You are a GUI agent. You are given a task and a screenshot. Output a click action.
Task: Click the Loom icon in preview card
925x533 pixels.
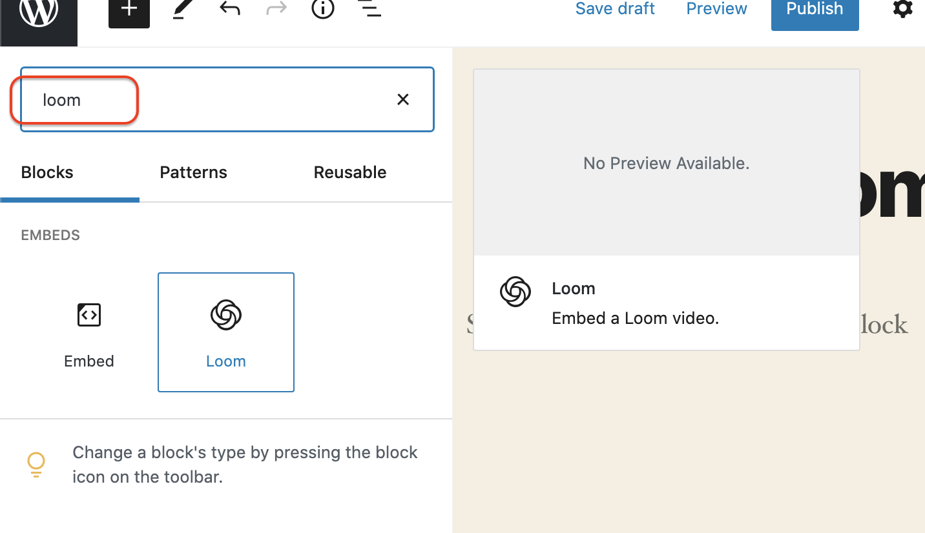click(x=515, y=292)
